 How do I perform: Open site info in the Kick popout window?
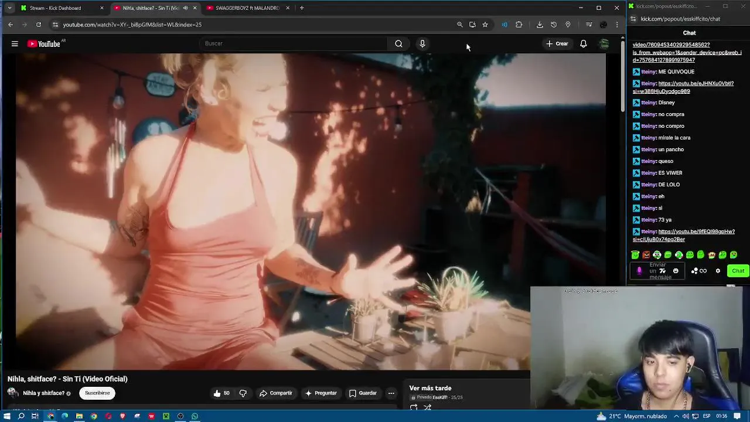pyautogui.click(x=633, y=19)
